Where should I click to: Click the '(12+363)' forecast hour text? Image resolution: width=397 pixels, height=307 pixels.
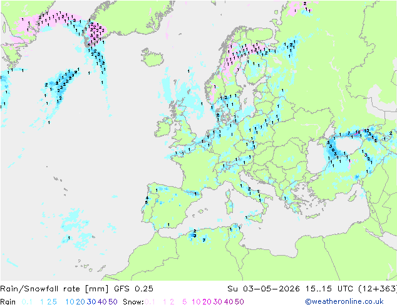[x=378, y=288]
